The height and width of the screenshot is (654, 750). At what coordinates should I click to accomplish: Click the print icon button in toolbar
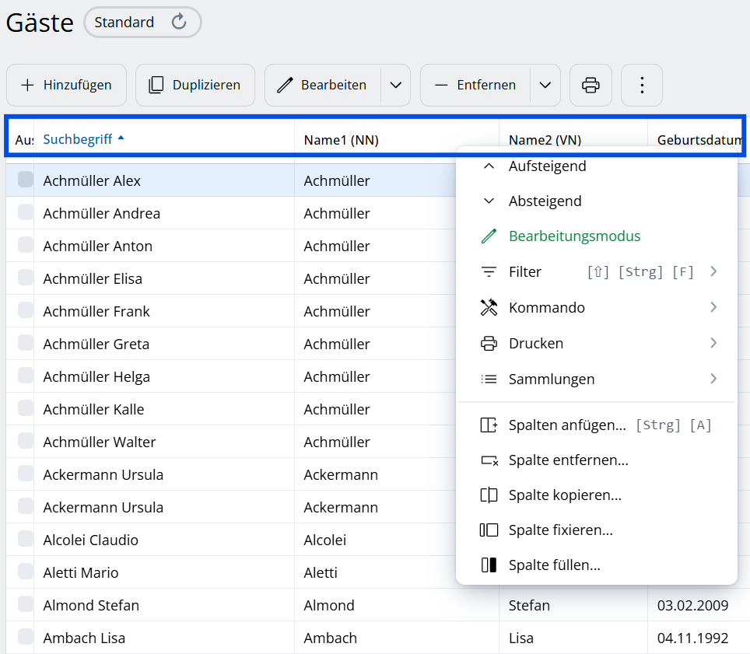[x=591, y=85]
